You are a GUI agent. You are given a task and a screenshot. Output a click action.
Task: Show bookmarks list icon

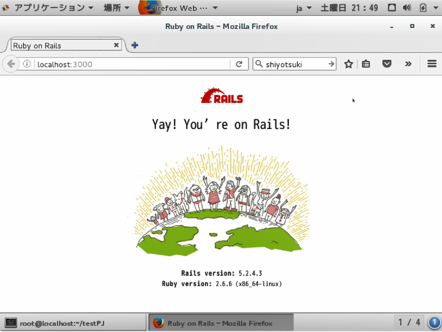pyautogui.click(x=366, y=64)
